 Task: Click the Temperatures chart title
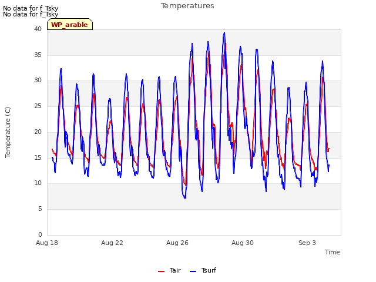pos(187,6)
